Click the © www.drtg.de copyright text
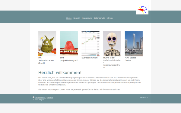Image resolution: width=181 pixels, height=113 pixels. (x=38, y=100)
